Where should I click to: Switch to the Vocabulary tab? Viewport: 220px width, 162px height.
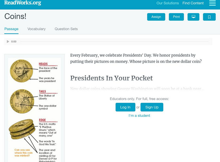tap(36, 29)
